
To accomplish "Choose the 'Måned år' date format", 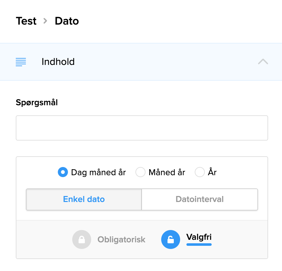I will click(x=140, y=172).
